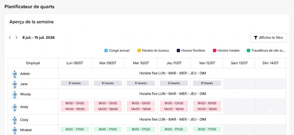Click the funnel icon in filter button
Viewport: 294px width, 135px height.
tap(256, 38)
